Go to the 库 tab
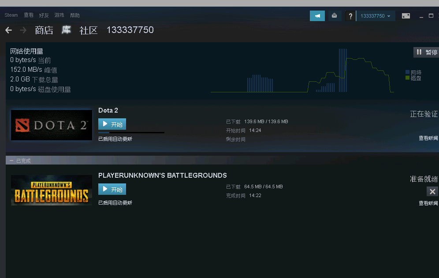This screenshot has height=278, width=439. pyautogui.click(x=67, y=30)
